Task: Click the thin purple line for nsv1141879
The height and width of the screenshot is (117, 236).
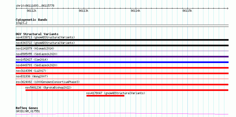Action: [122, 51]
